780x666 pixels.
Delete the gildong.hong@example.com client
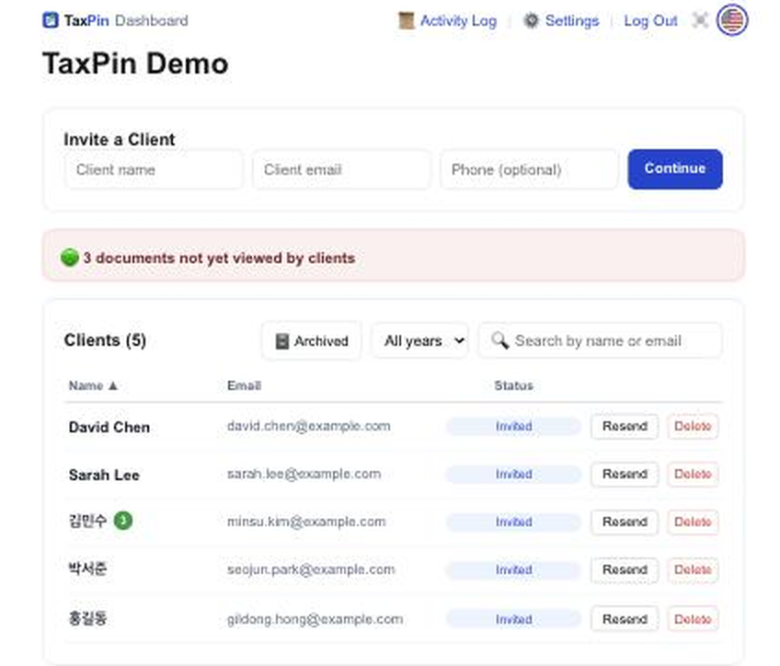point(693,619)
